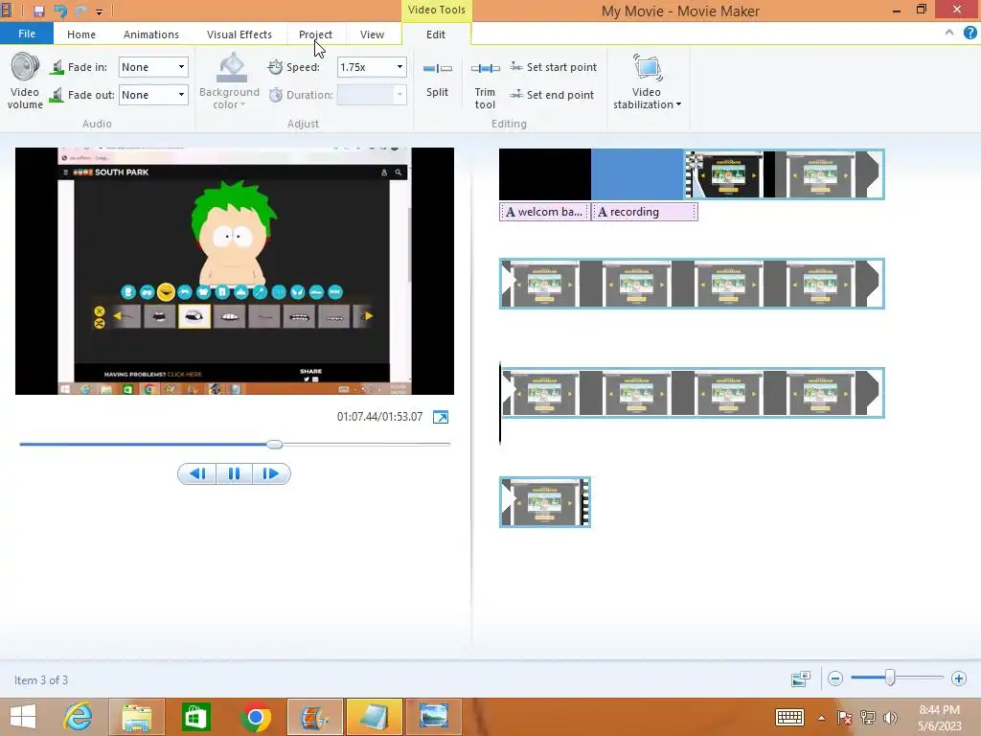The image size is (981, 736).
Task: Click the Redo icon in the title bar
Action: pos(80,11)
